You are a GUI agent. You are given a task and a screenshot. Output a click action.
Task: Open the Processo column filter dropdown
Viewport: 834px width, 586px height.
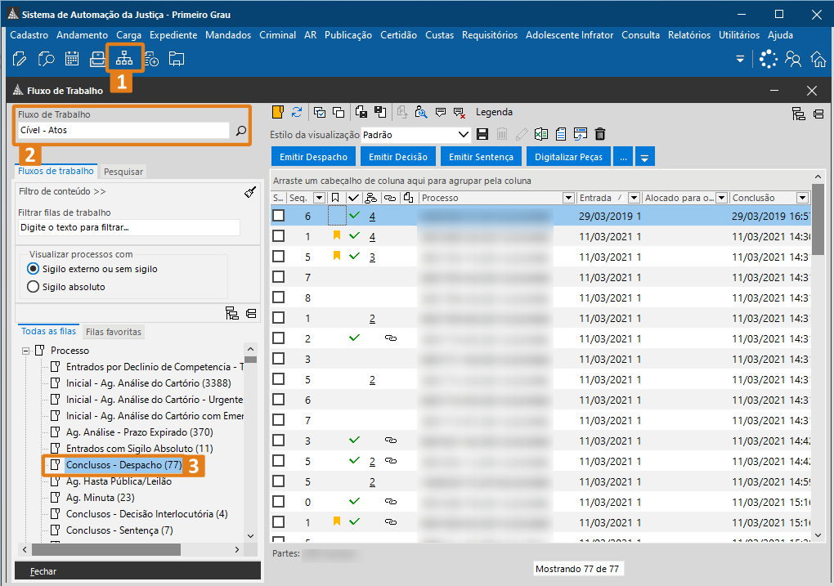tap(568, 198)
